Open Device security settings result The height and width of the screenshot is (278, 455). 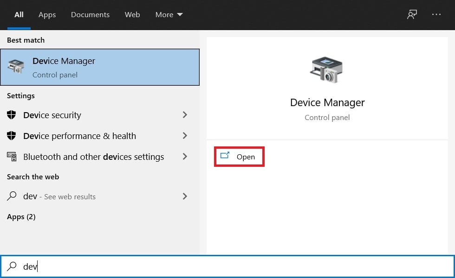[x=100, y=115]
